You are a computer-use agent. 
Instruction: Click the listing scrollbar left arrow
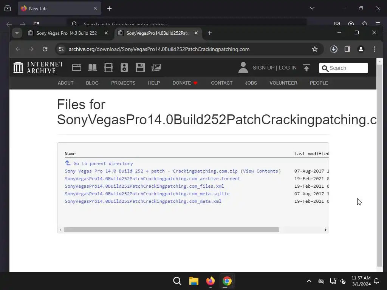pos(60,230)
